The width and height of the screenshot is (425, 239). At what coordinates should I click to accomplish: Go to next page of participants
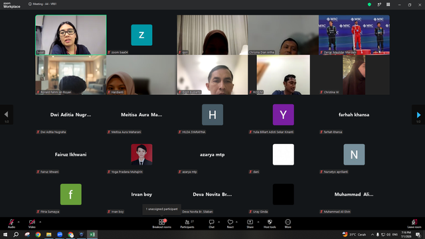coord(418,115)
